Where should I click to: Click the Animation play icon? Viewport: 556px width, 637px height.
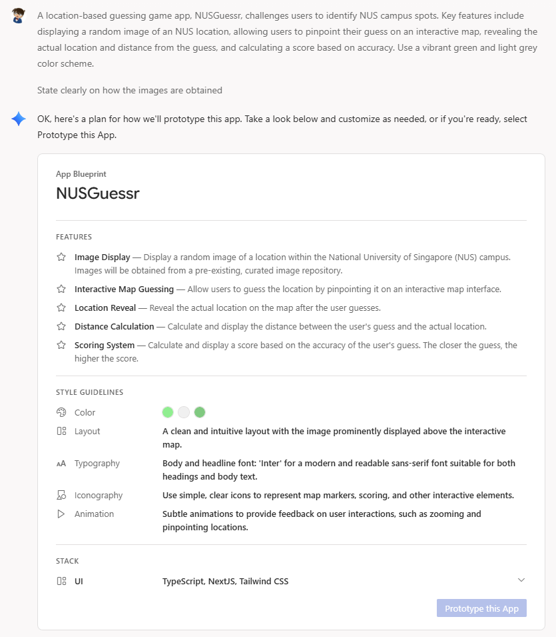click(x=61, y=514)
